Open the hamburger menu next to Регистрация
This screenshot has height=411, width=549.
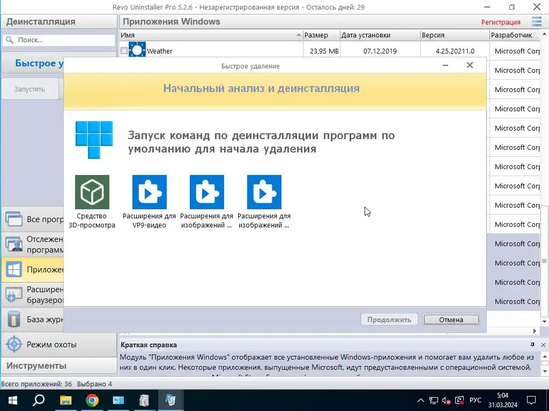536,21
